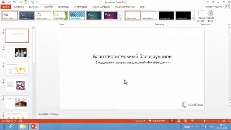Select slide 5 thumbnail with building
This screenshot has height=130, width=231.
(x=17, y=102)
